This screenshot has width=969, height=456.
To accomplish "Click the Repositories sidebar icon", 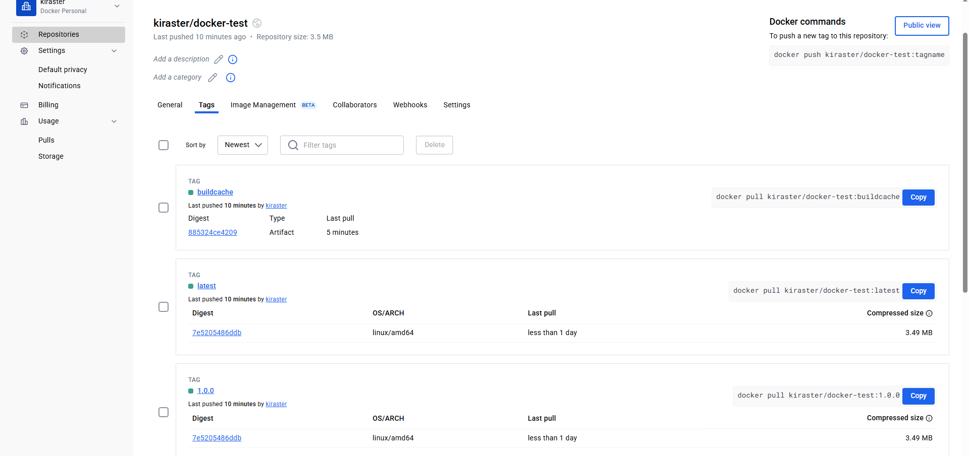I will click(x=24, y=35).
